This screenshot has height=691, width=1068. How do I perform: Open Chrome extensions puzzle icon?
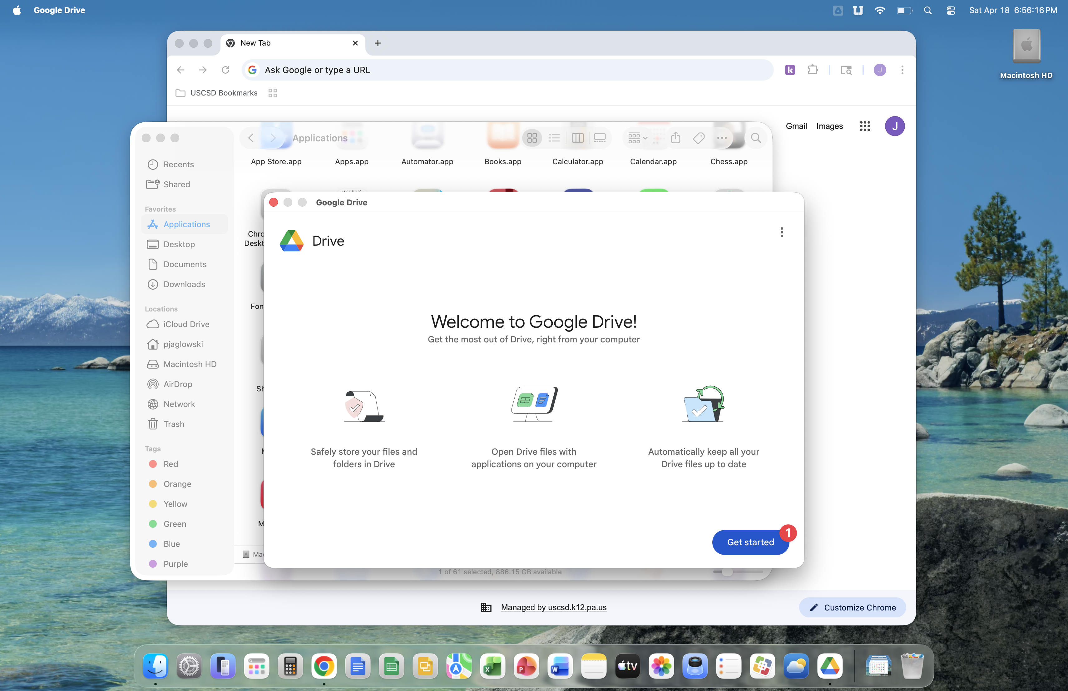point(813,70)
